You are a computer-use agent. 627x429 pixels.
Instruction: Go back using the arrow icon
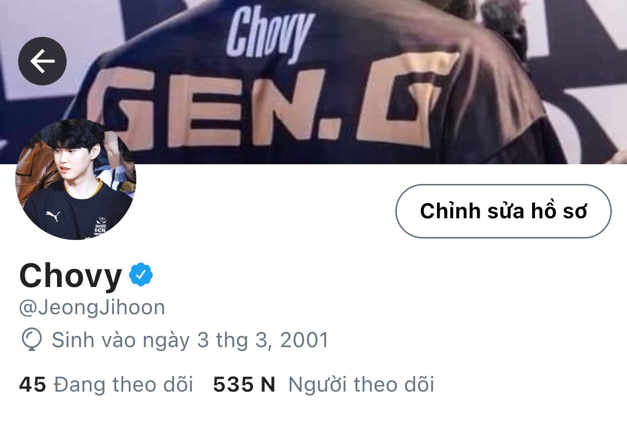[42, 61]
